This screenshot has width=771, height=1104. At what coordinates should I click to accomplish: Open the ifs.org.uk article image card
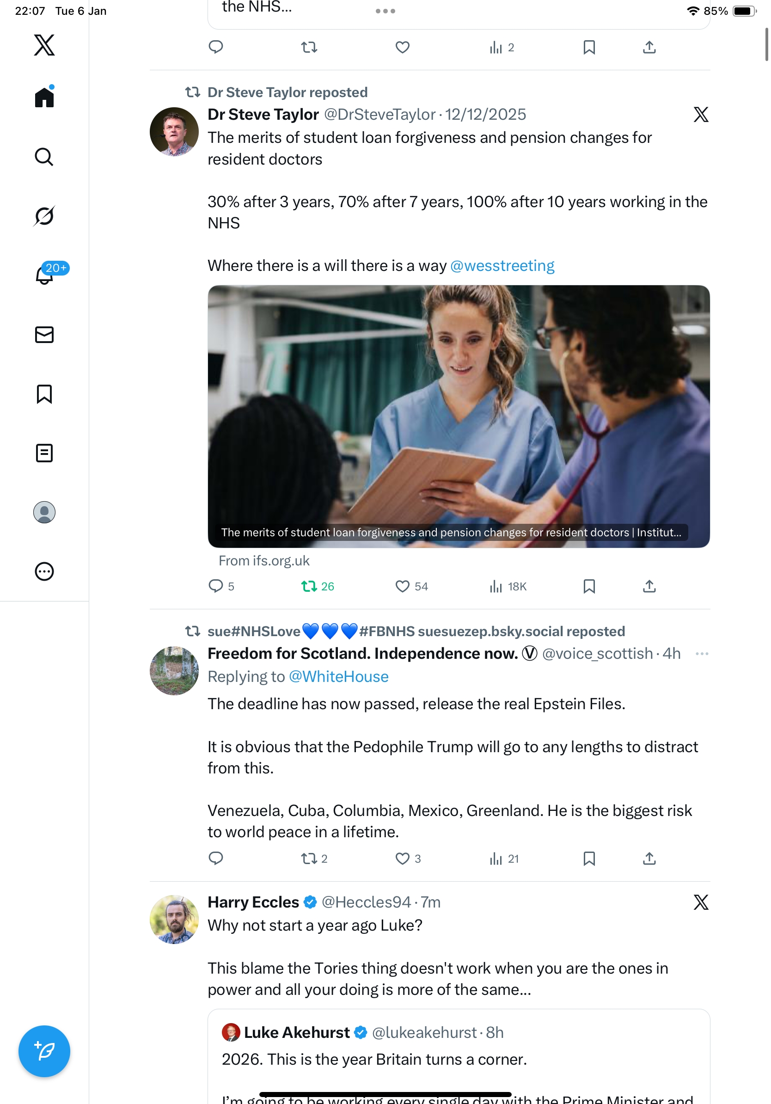tap(459, 416)
